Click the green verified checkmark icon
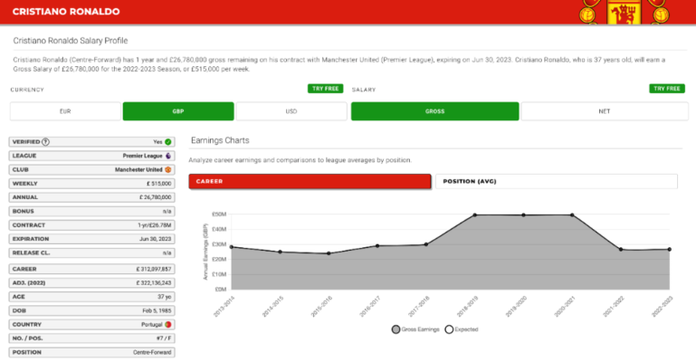This screenshot has height=362, width=696. pos(168,142)
